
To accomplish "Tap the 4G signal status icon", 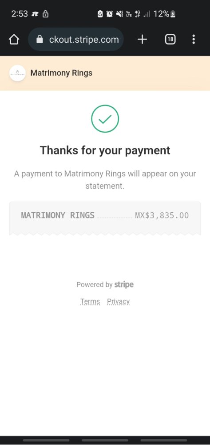I will [x=138, y=14].
